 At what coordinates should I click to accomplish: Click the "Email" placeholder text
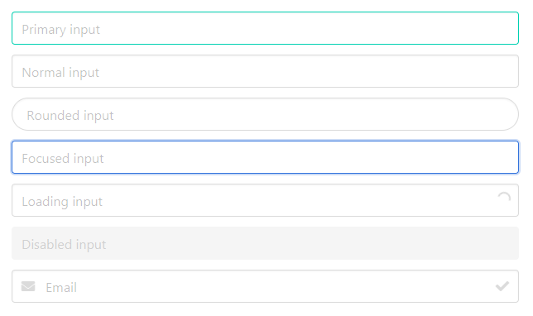pos(61,288)
